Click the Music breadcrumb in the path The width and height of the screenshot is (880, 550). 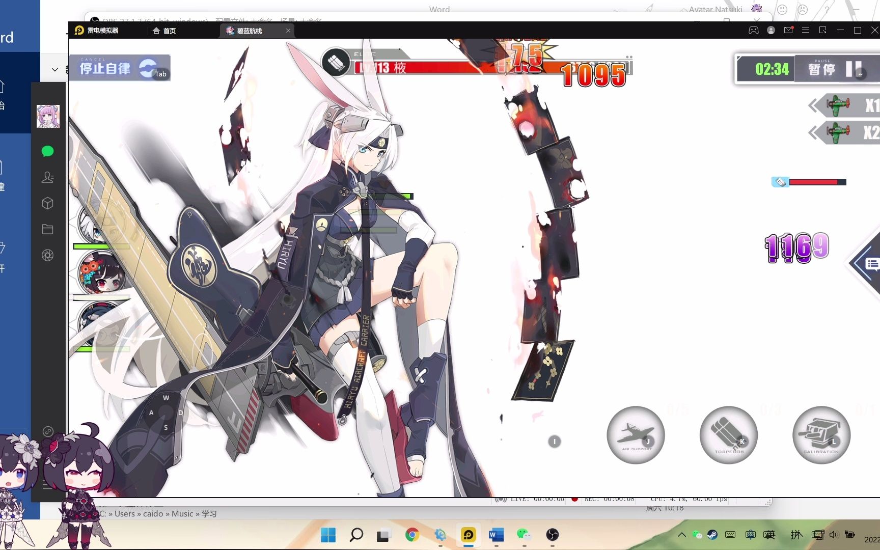[183, 514]
